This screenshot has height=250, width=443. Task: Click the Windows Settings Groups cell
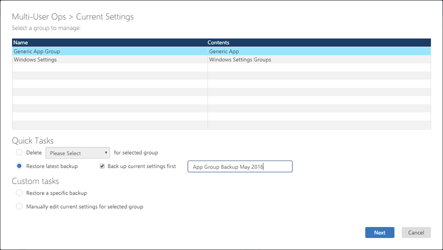(x=240, y=60)
